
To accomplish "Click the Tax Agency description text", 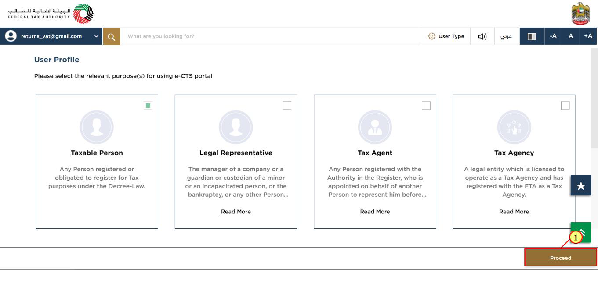I will click(514, 182).
